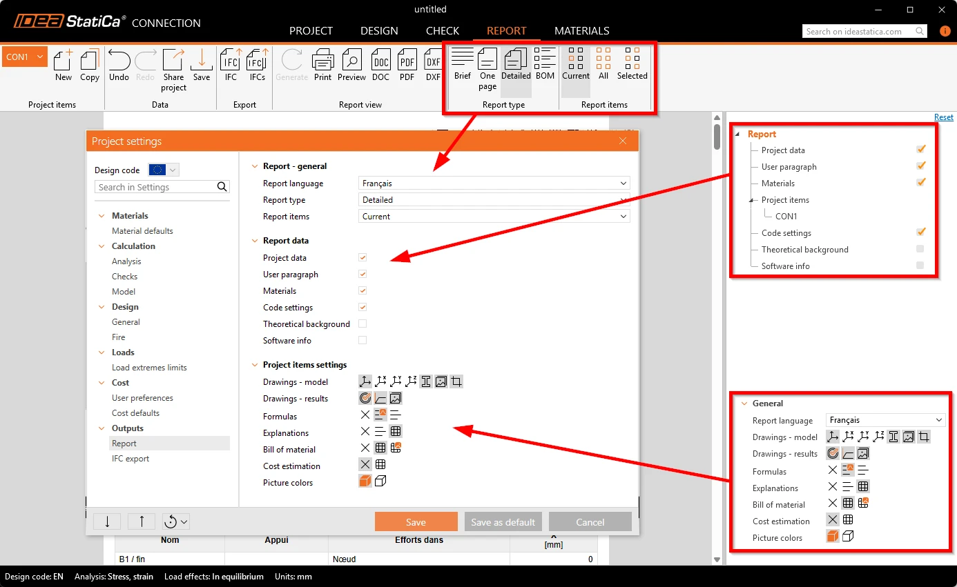Select colored Picture colors in right panel

pyautogui.click(x=833, y=536)
